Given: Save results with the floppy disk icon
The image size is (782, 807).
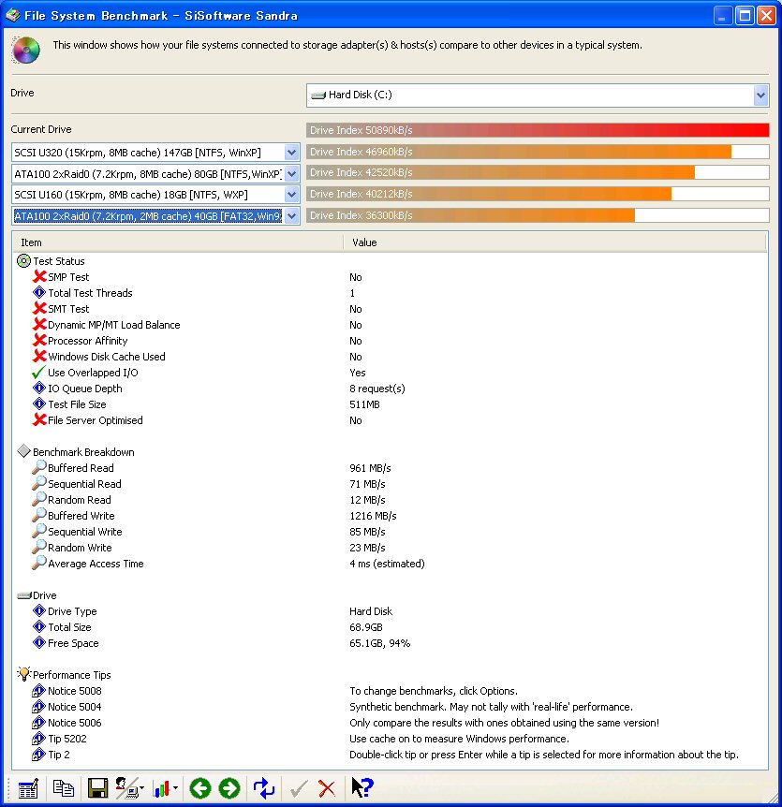Looking at the screenshot, I should 97,788.
